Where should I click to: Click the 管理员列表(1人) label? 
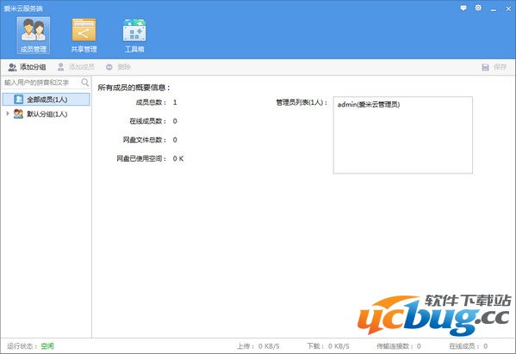click(302, 102)
